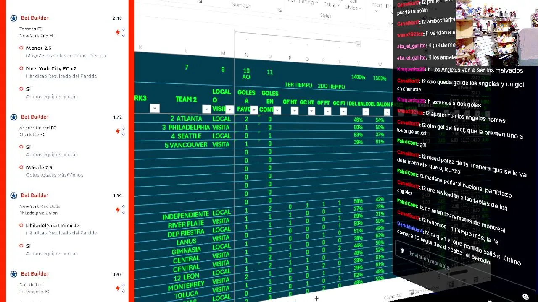
Task: Click the 1.50 odds for New York Red Bulls bet
Action: (x=117, y=195)
